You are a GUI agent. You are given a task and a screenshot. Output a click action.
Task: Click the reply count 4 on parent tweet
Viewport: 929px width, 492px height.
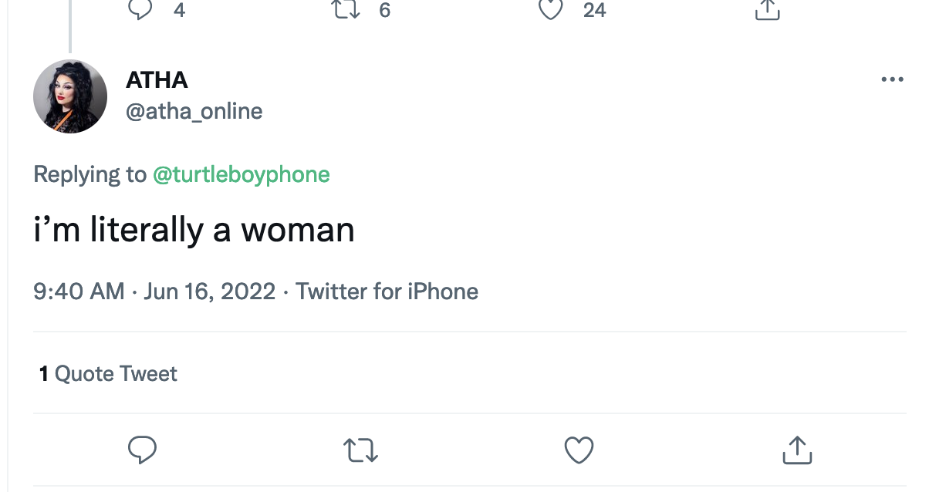(x=179, y=10)
